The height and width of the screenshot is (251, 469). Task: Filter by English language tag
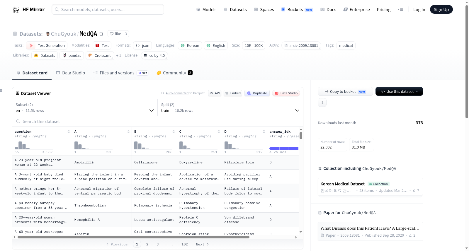point(216,45)
